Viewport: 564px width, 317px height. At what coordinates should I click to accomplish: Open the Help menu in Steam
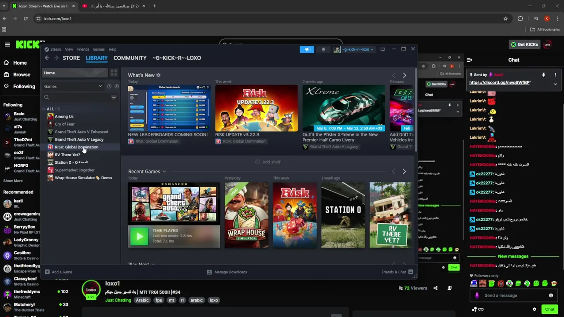click(x=112, y=49)
